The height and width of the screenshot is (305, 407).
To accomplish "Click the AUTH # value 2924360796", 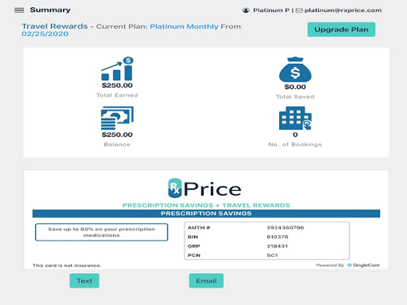I will (285, 228).
